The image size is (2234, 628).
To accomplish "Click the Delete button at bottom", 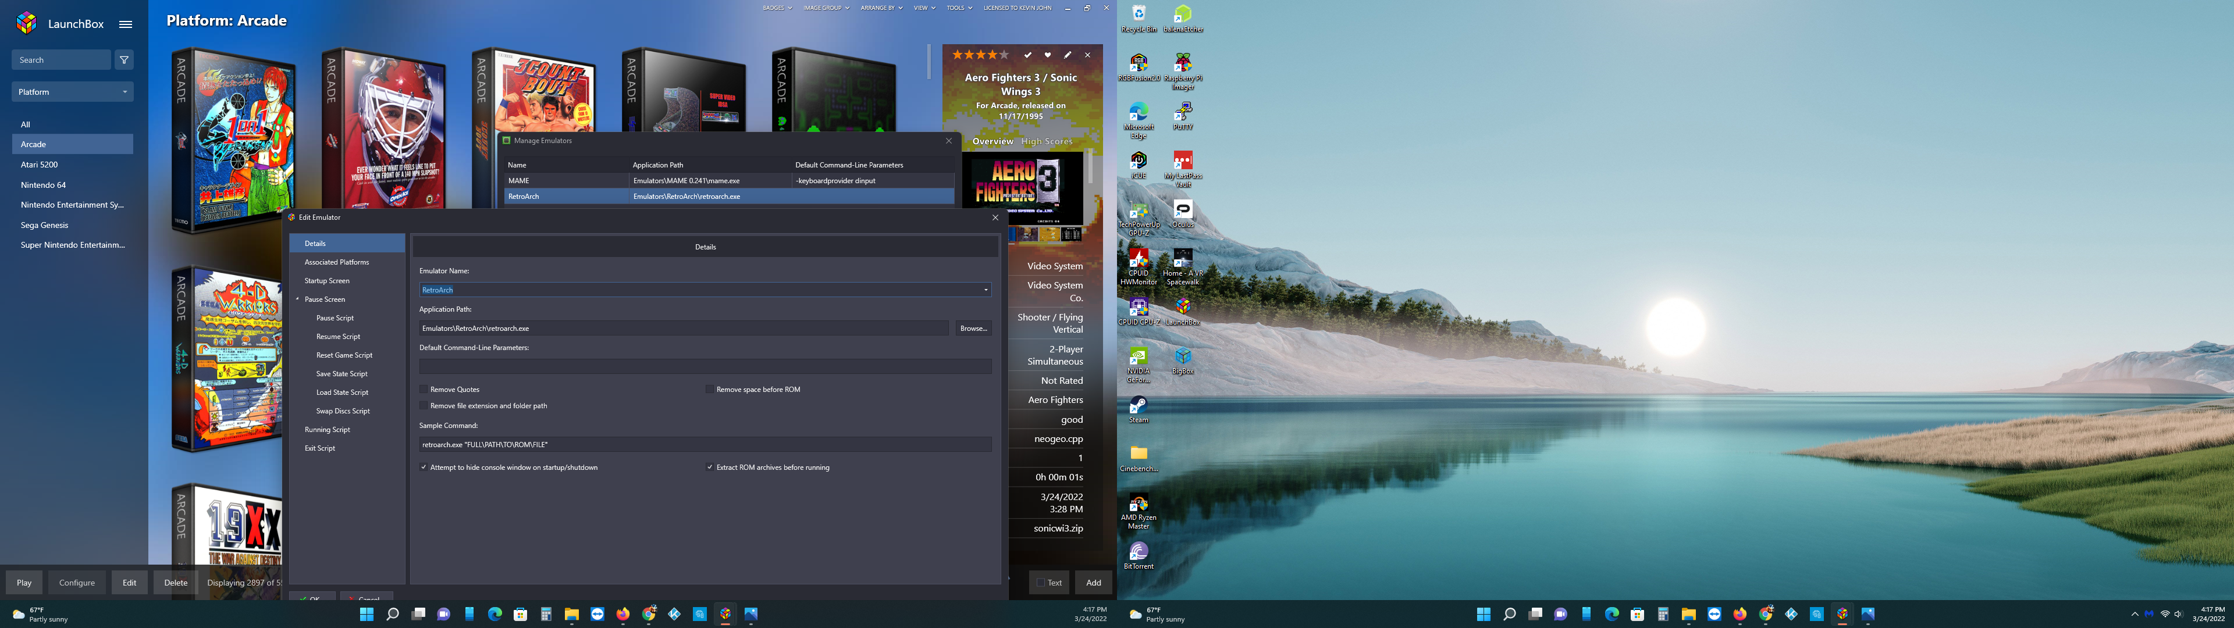I will pos(176,583).
